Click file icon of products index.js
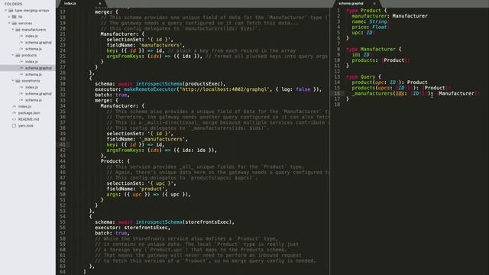489x275 pixels. 21,62
